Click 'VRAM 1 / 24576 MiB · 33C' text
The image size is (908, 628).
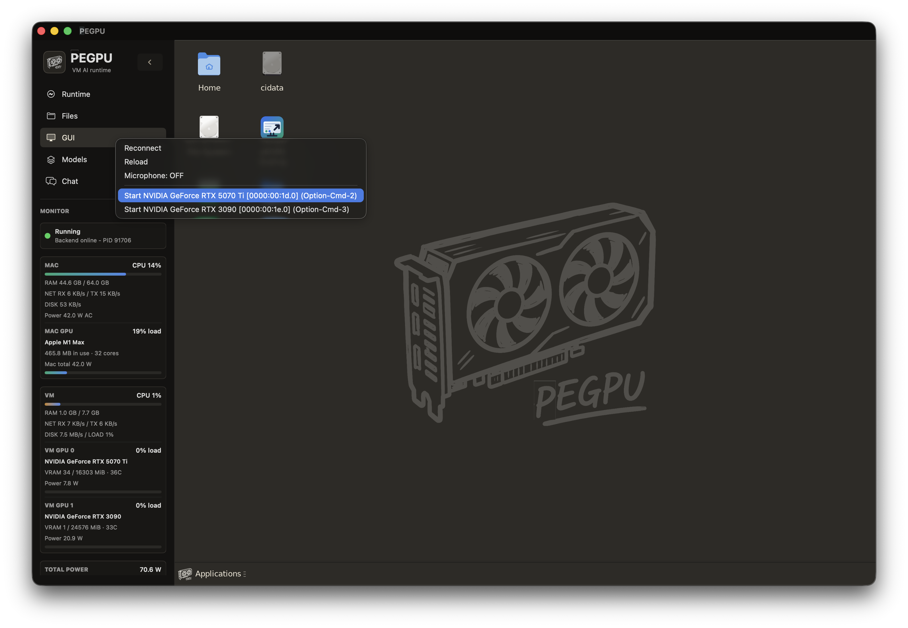(x=81, y=527)
